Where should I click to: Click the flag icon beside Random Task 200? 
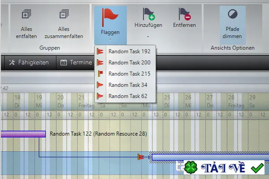point(100,63)
